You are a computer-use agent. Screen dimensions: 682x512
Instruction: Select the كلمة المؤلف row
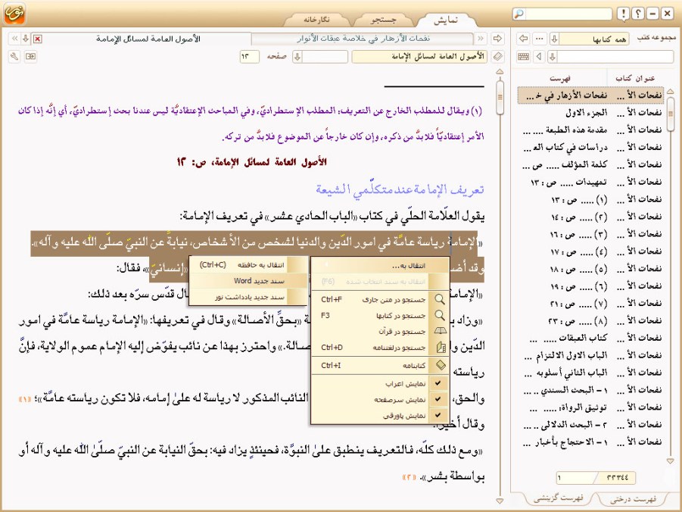tap(591, 164)
